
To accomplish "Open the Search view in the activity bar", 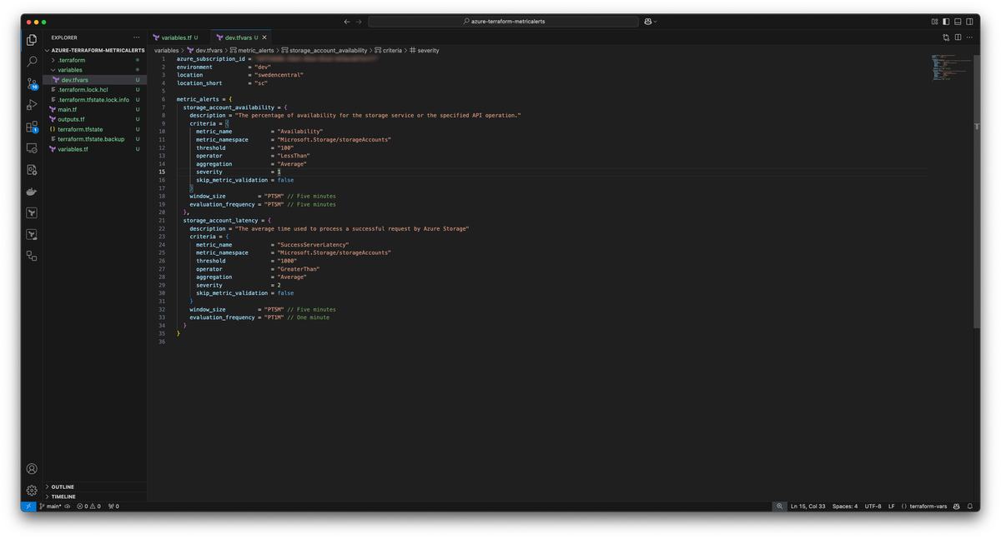I will (32, 61).
